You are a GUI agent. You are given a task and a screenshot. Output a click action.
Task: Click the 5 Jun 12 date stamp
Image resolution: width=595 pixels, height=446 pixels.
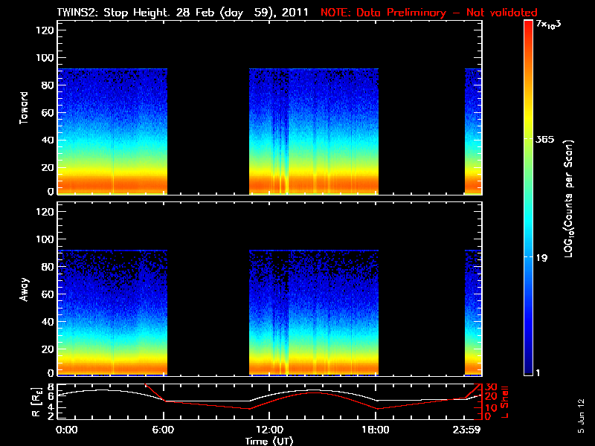coord(581,415)
